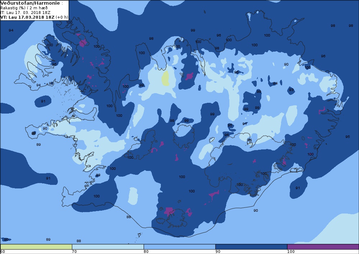359x254 pixels.
Task: Click the "Veðurstofan/Harmonie" title text
Action: pyautogui.click(x=30, y=3)
